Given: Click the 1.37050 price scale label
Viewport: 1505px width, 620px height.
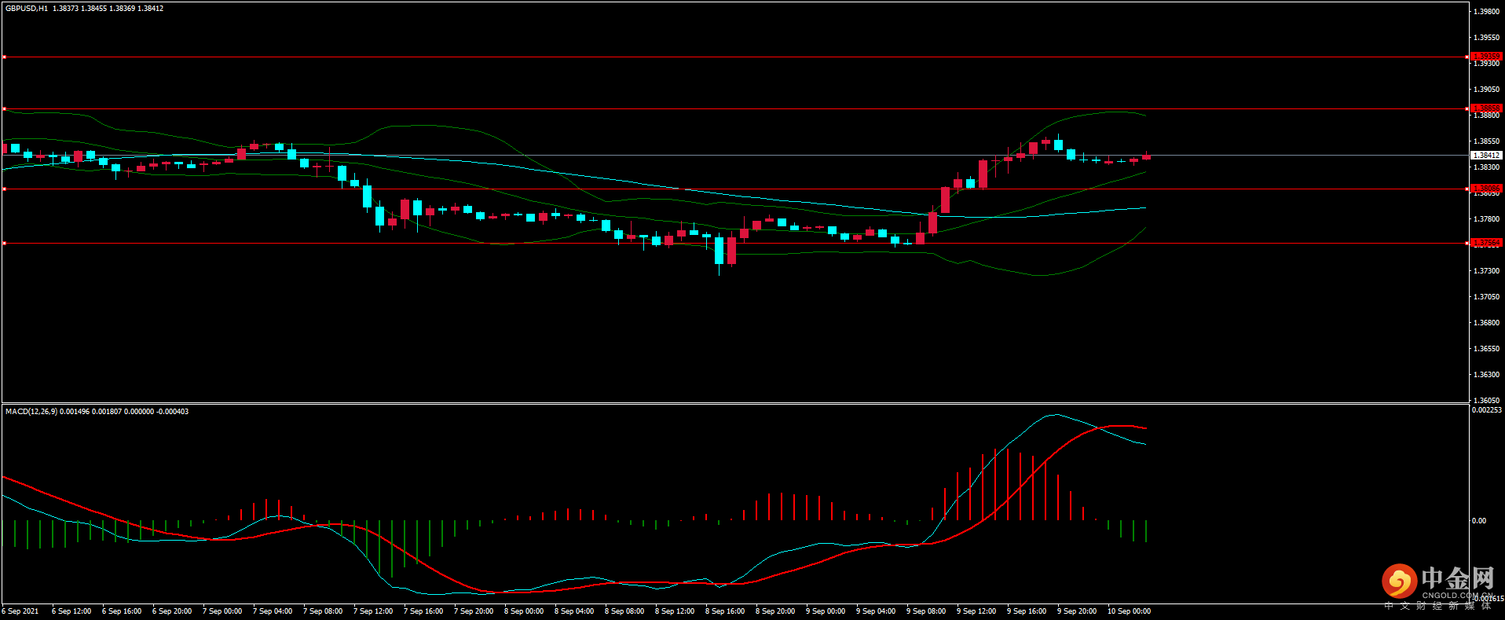Looking at the screenshot, I should [x=1487, y=297].
